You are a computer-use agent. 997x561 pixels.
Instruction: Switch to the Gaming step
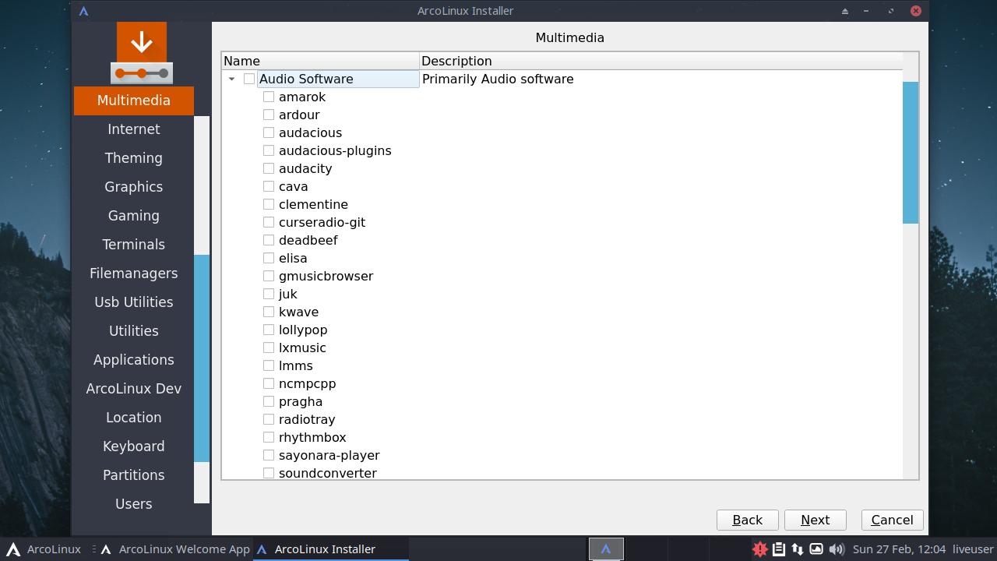coord(134,216)
